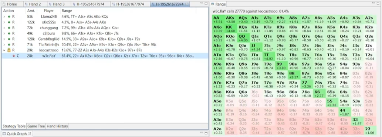
Task: Click the xKoSSSx range text
Action: click(84, 22)
